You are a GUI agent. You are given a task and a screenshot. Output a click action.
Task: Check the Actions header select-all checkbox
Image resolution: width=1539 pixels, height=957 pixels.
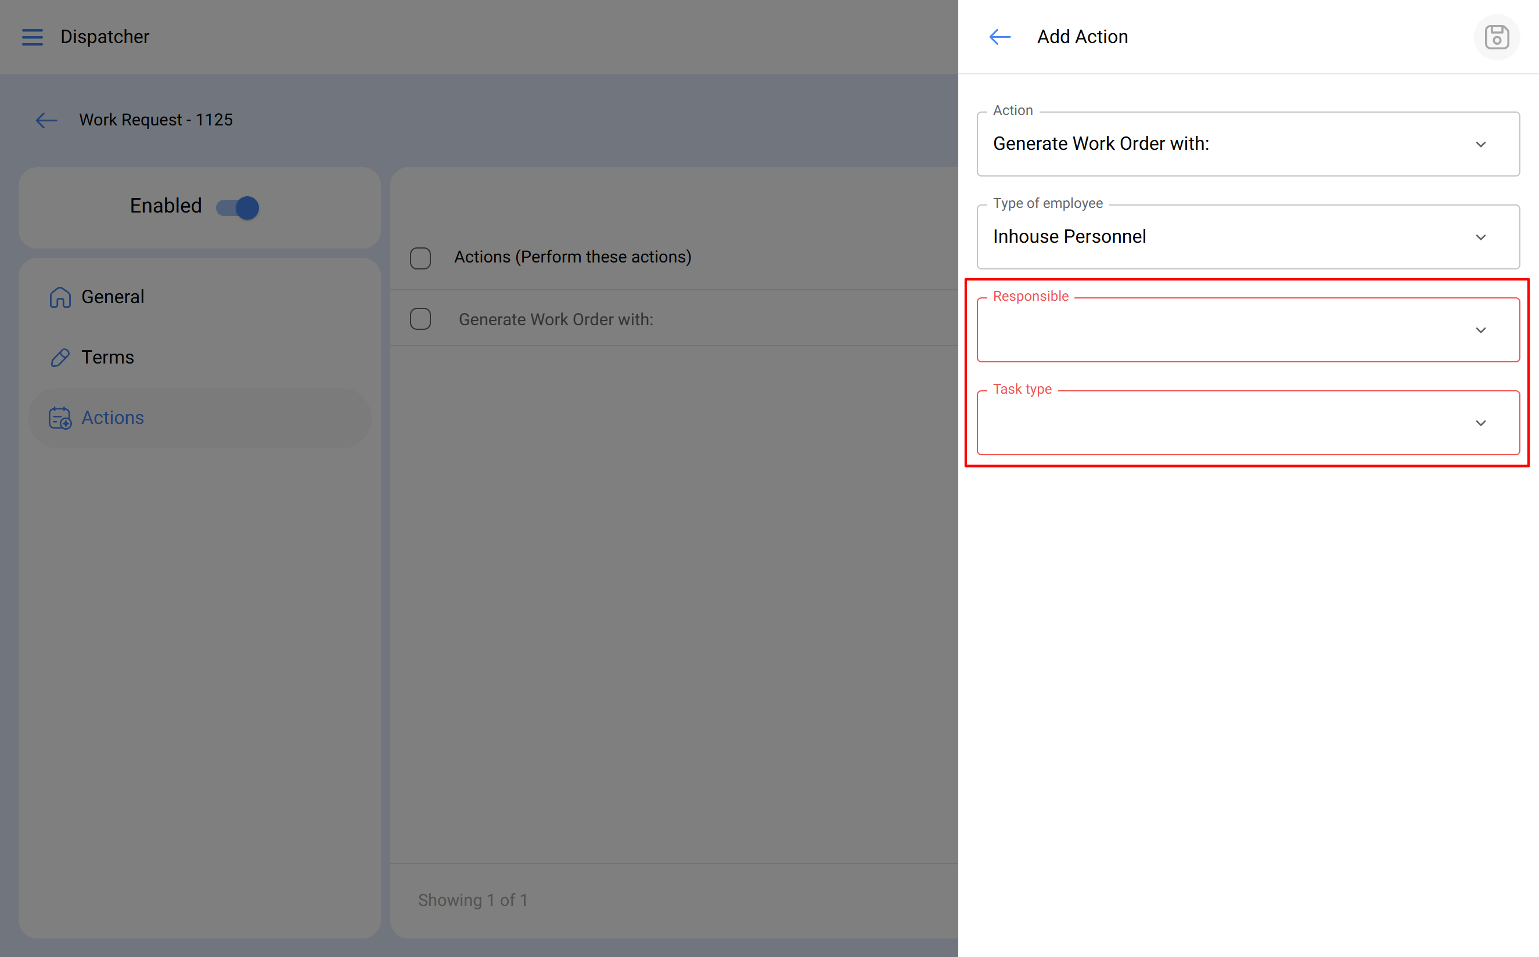(420, 258)
